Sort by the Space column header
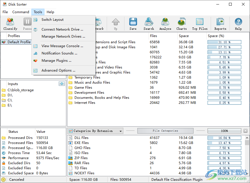The image size is (250, 183). point(192,36)
